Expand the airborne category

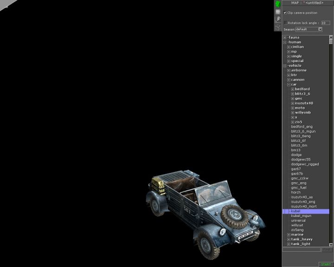pyautogui.click(x=289, y=70)
